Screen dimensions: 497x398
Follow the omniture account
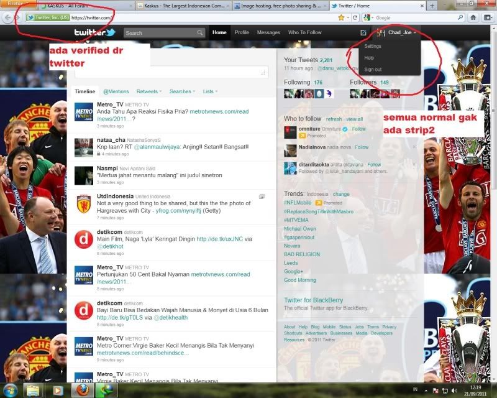pos(358,129)
